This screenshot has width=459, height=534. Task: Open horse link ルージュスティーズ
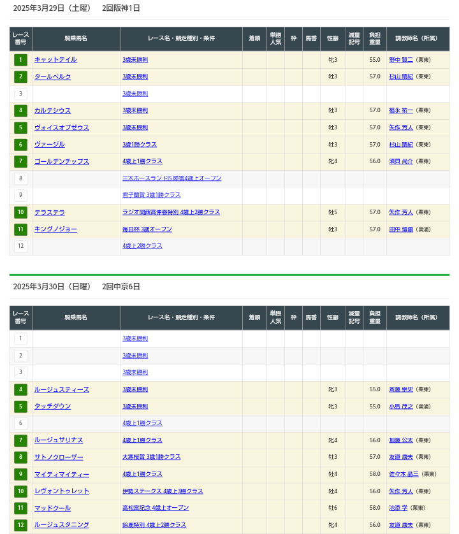coord(62,389)
